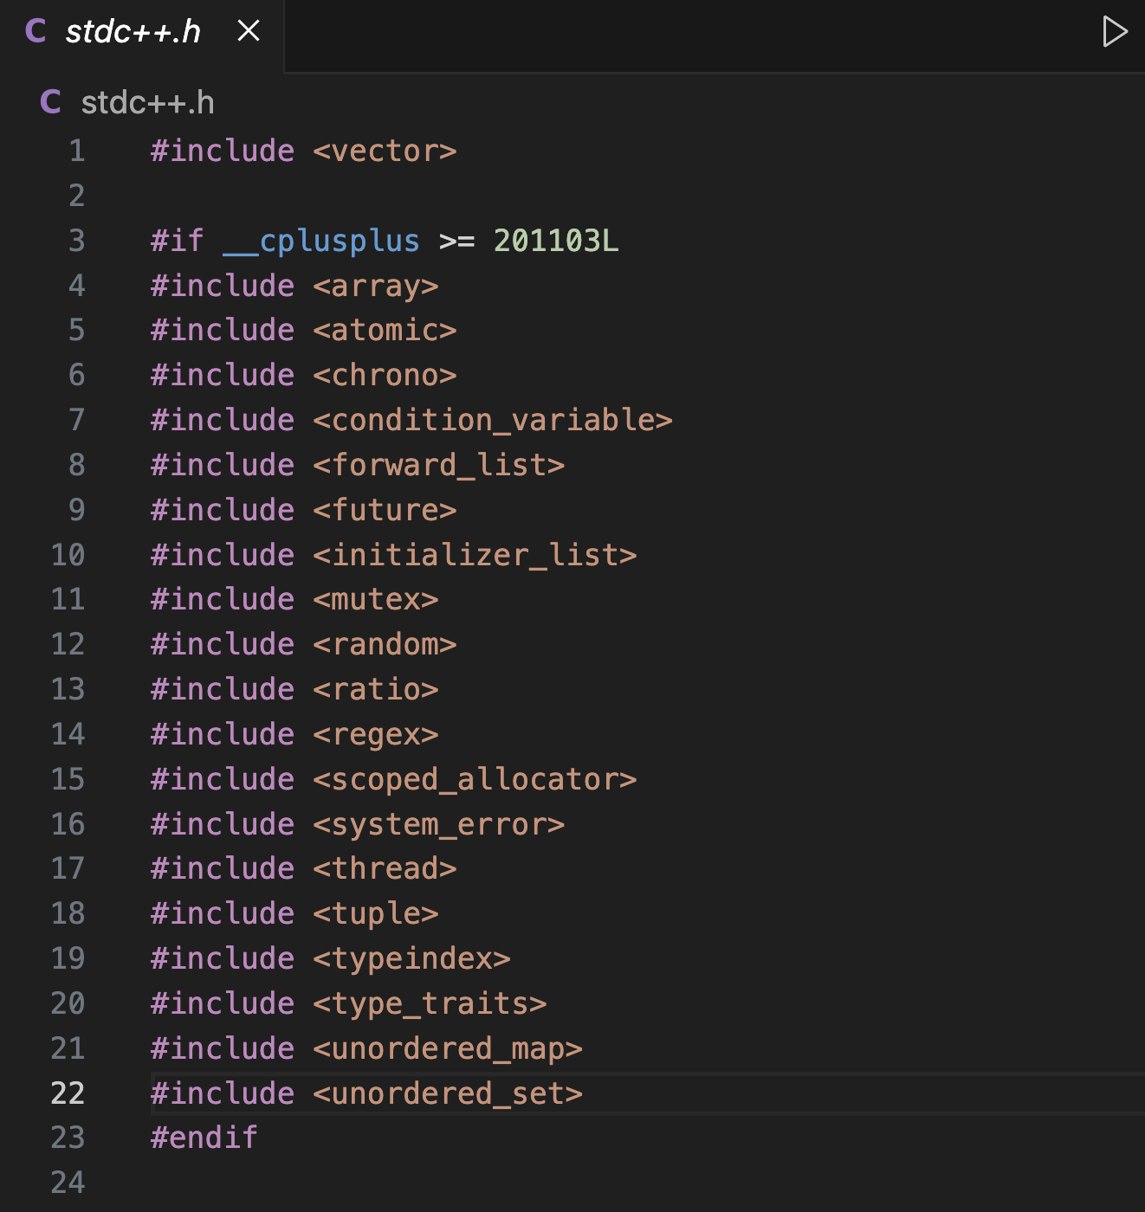Screen dimensions: 1145x1212
Task: Click the <system_error> header name
Action: [439, 824]
